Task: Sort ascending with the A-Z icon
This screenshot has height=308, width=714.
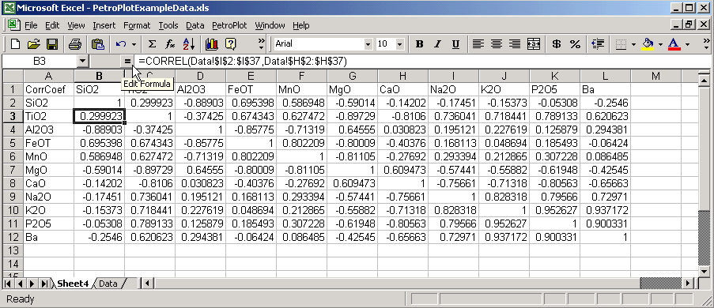Action: coord(188,44)
